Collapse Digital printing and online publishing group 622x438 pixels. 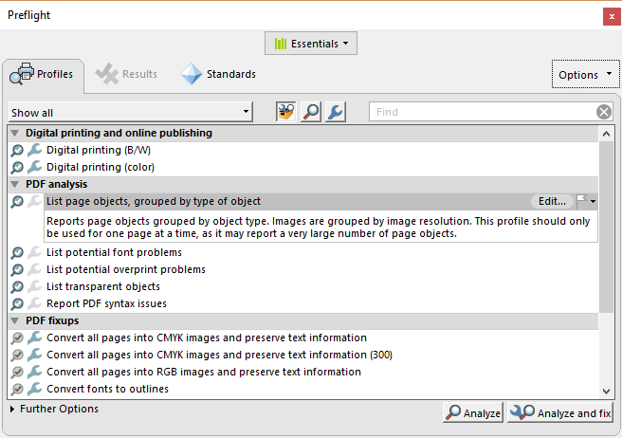(15, 133)
